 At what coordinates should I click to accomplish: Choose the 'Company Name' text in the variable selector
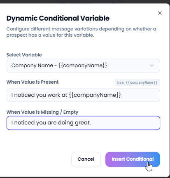(32, 66)
